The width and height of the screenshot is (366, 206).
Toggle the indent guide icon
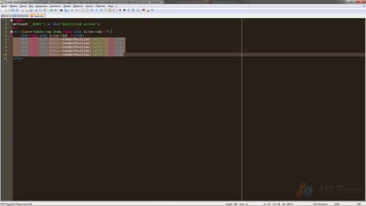tap(101, 10)
